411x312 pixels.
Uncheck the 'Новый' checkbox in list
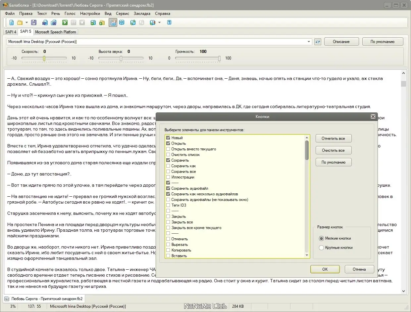[168, 138]
